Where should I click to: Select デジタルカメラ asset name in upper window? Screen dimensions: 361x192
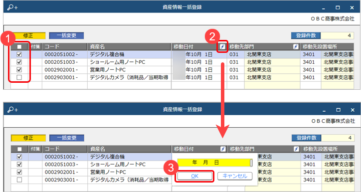(x=129, y=78)
